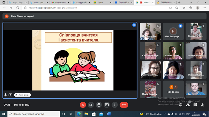Viewport: 209px width, 117px height.
Task: Click the presentation screen icon next to pin
Action: 10,95
